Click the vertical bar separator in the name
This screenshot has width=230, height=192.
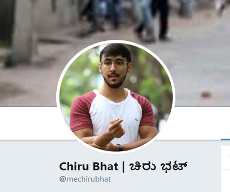point(123,167)
